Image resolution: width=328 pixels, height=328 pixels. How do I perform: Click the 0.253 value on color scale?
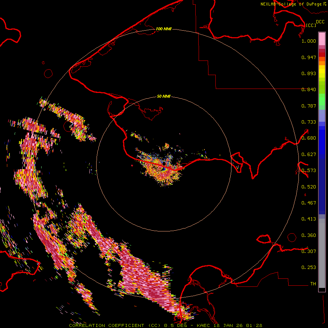309,268
